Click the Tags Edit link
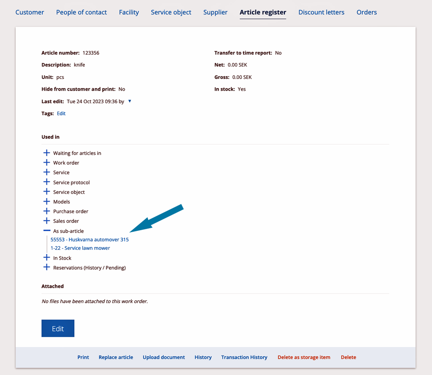432x375 pixels. (61, 113)
